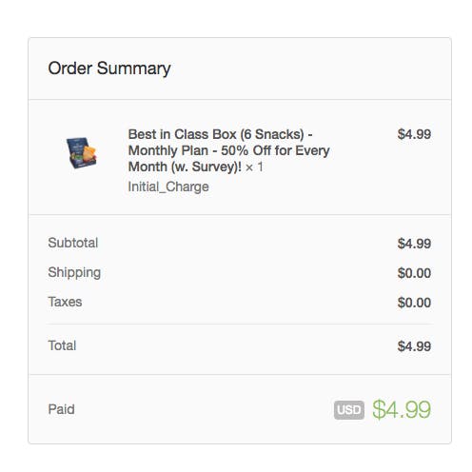The width and height of the screenshot is (472, 472).
Task: Click the Shipping label
Action: coord(74,273)
